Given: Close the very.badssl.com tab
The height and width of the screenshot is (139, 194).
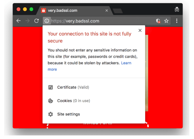Looking at the screenshot, I should pos(107,10).
